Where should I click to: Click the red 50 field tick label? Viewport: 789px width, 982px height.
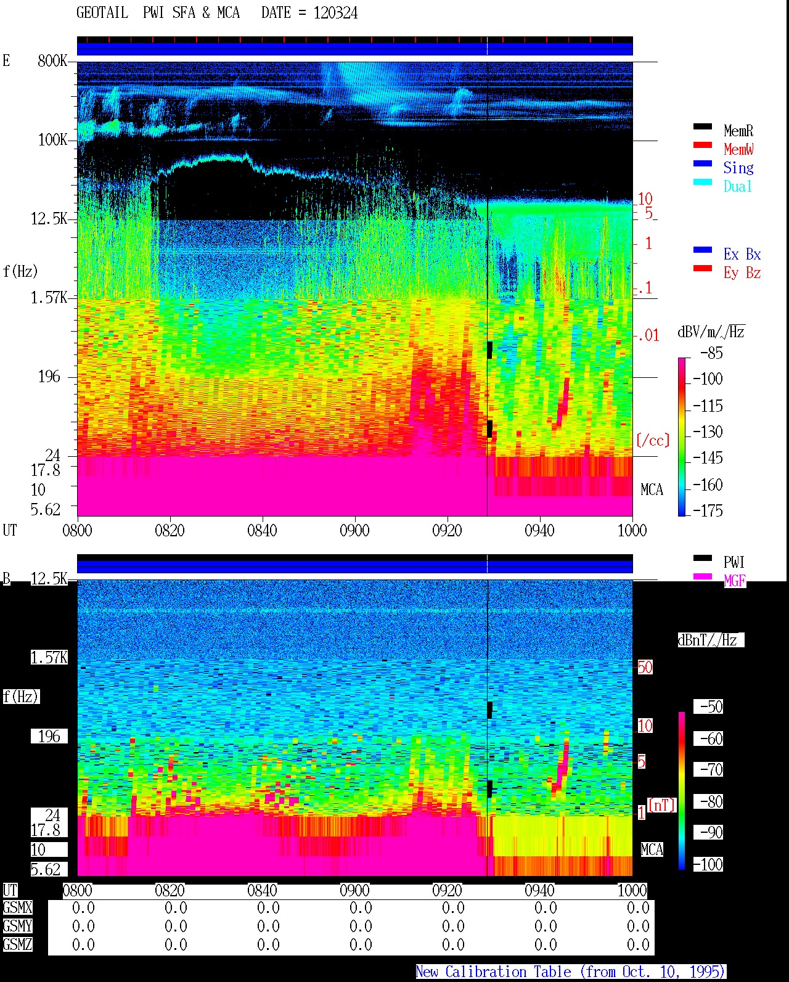(x=645, y=667)
